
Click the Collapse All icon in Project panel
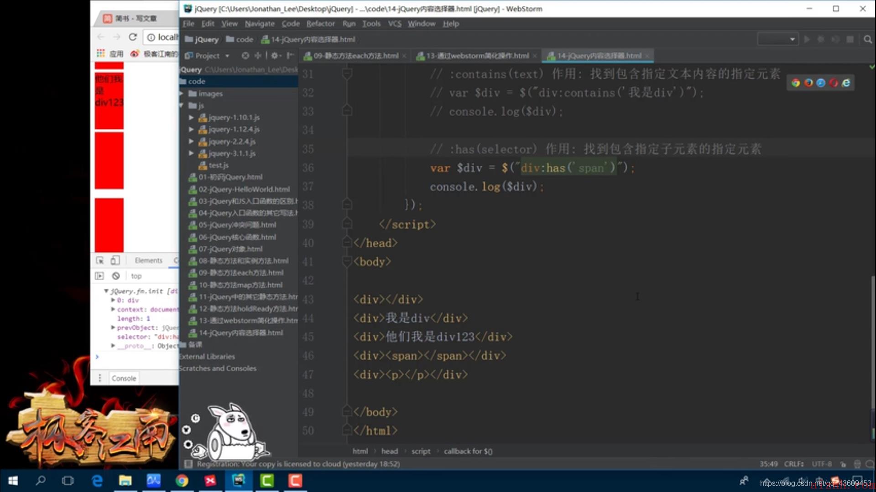point(258,56)
